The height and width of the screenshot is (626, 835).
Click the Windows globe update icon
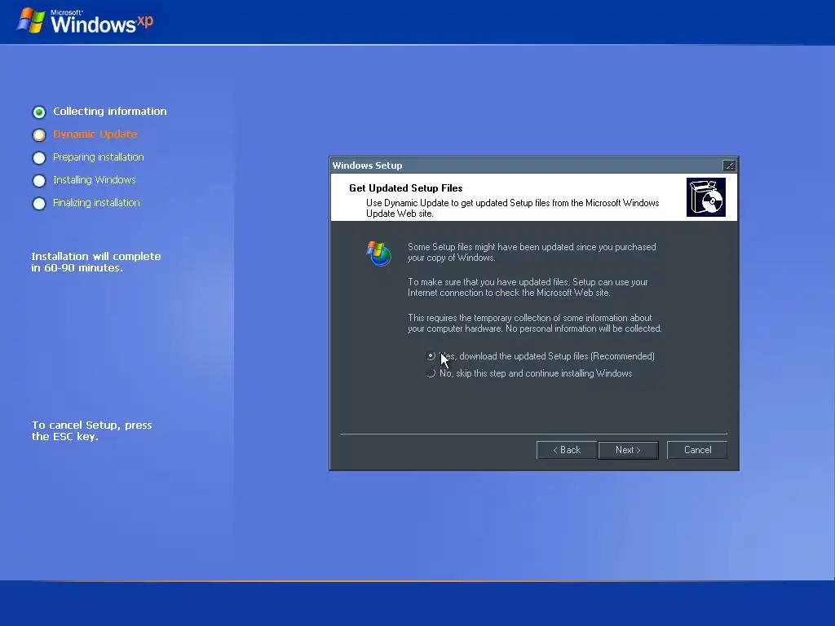[x=378, y=253]
